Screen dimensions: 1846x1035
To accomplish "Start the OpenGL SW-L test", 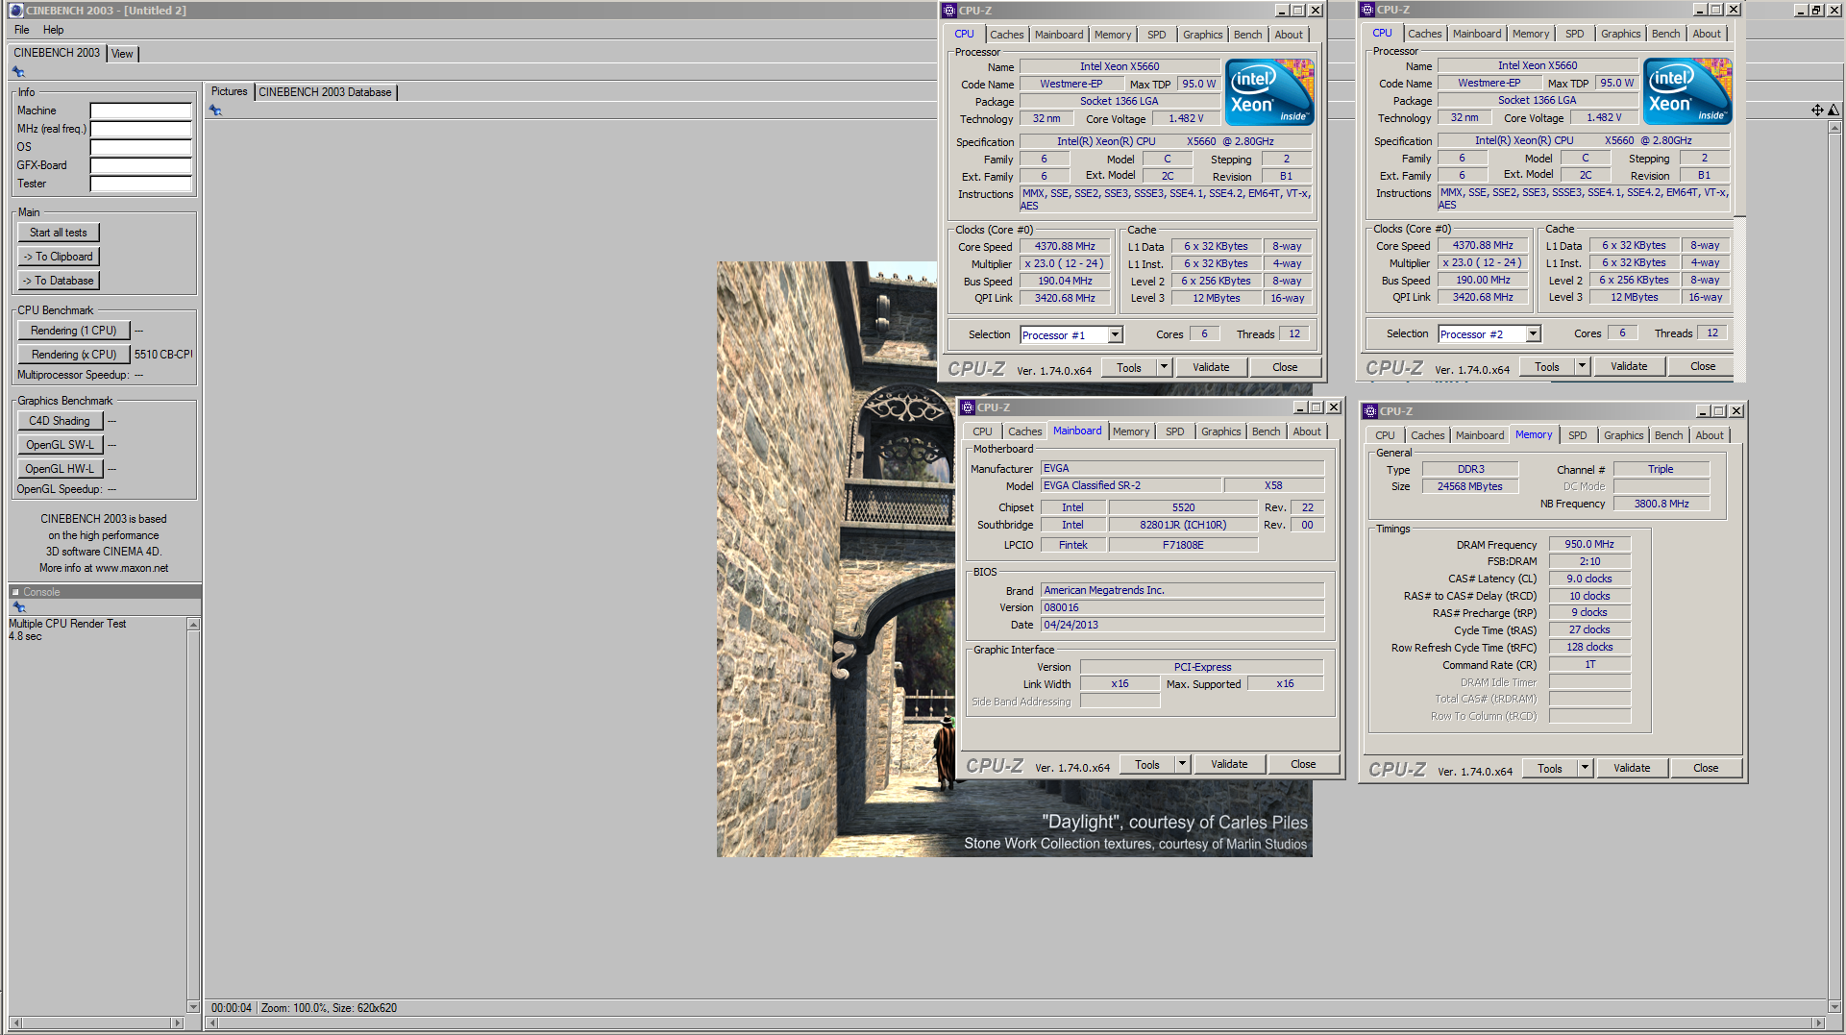I will point(60,445).
